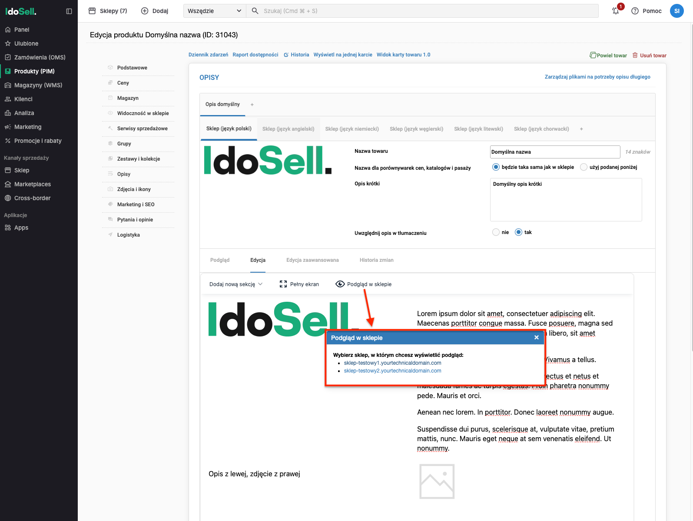This screenshot has height=521, width=693.
Task: Click the Opis krótki text area
Action: click(x=566, y=200)
